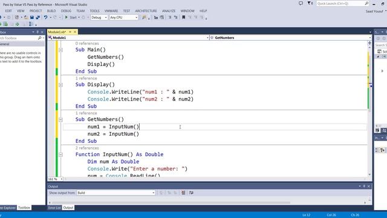Click the Find in Files icon
The image size is (387, 218).
coord(144,18)
